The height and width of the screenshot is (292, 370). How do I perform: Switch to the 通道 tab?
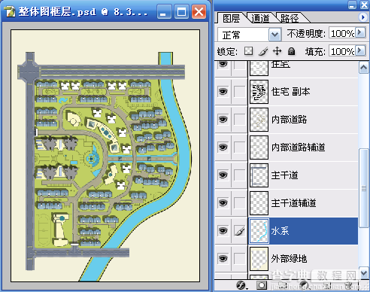[261, 18]
